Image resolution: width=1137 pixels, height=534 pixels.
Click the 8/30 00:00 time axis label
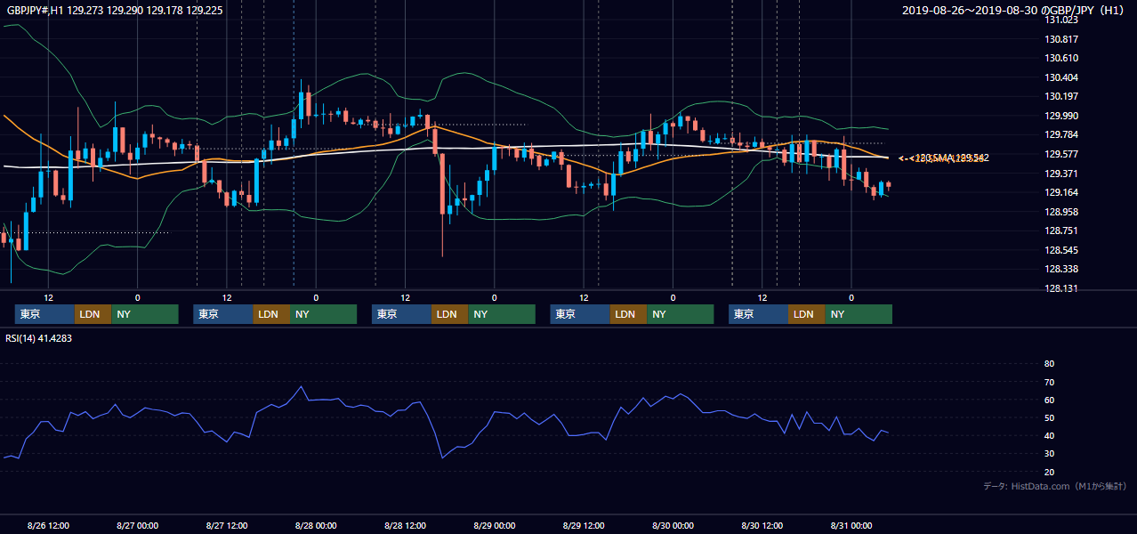(673, 525)
